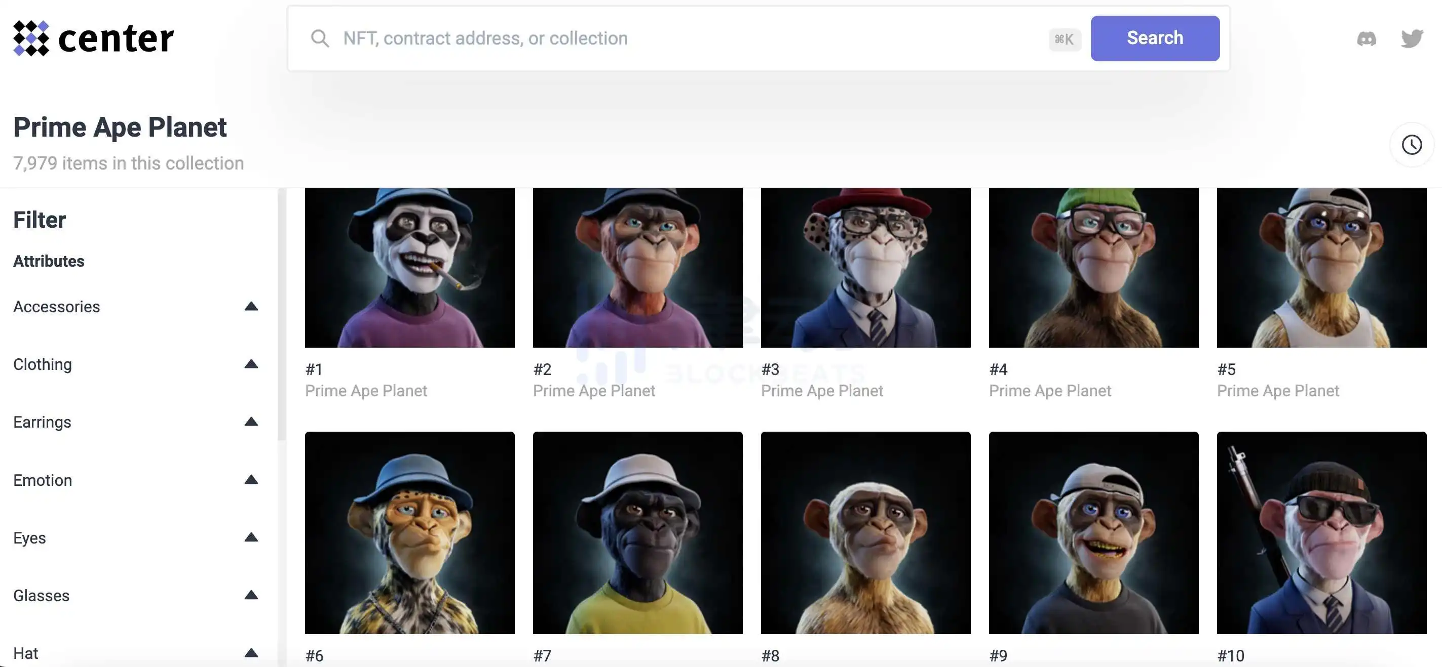Expand the Earrings filter arrow

click(x=251, y=422)
